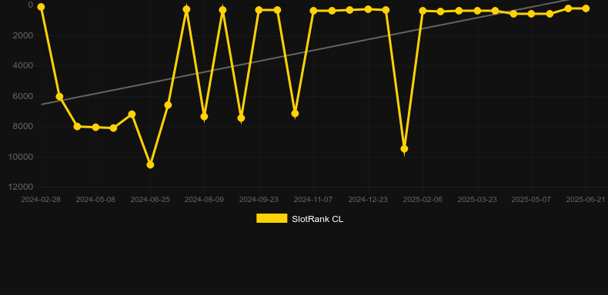This screenshot has height=295, width=608.
Task: Select the second data point near 6000
Action: [59, 97]
